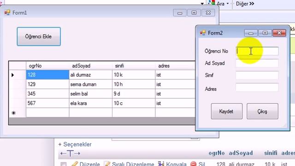Click the Adres text field in Form2
295x166 pixels.
257,87
